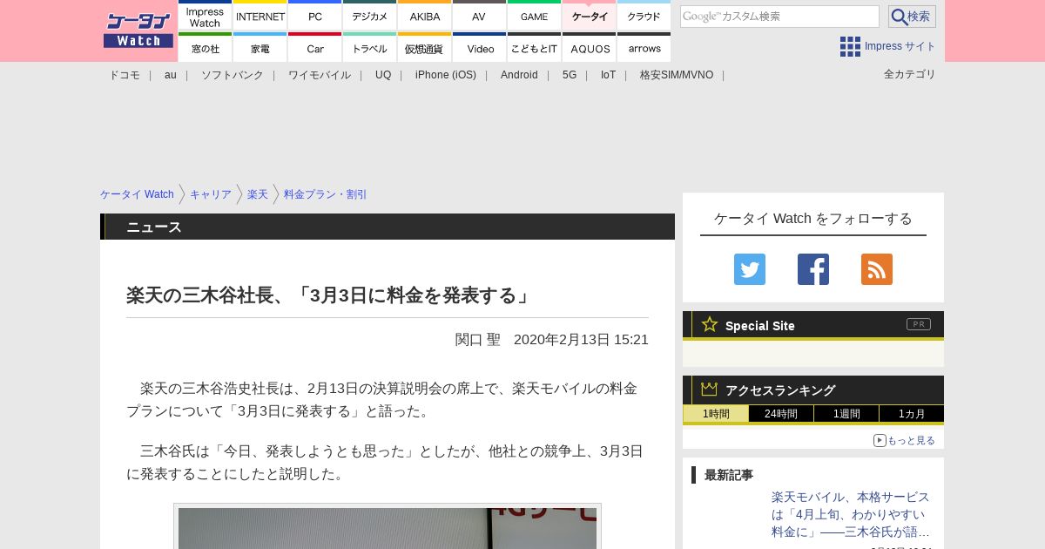Click the もっと見る arrow icon
Screen dimensions: 1045x549
click(880, 440)
